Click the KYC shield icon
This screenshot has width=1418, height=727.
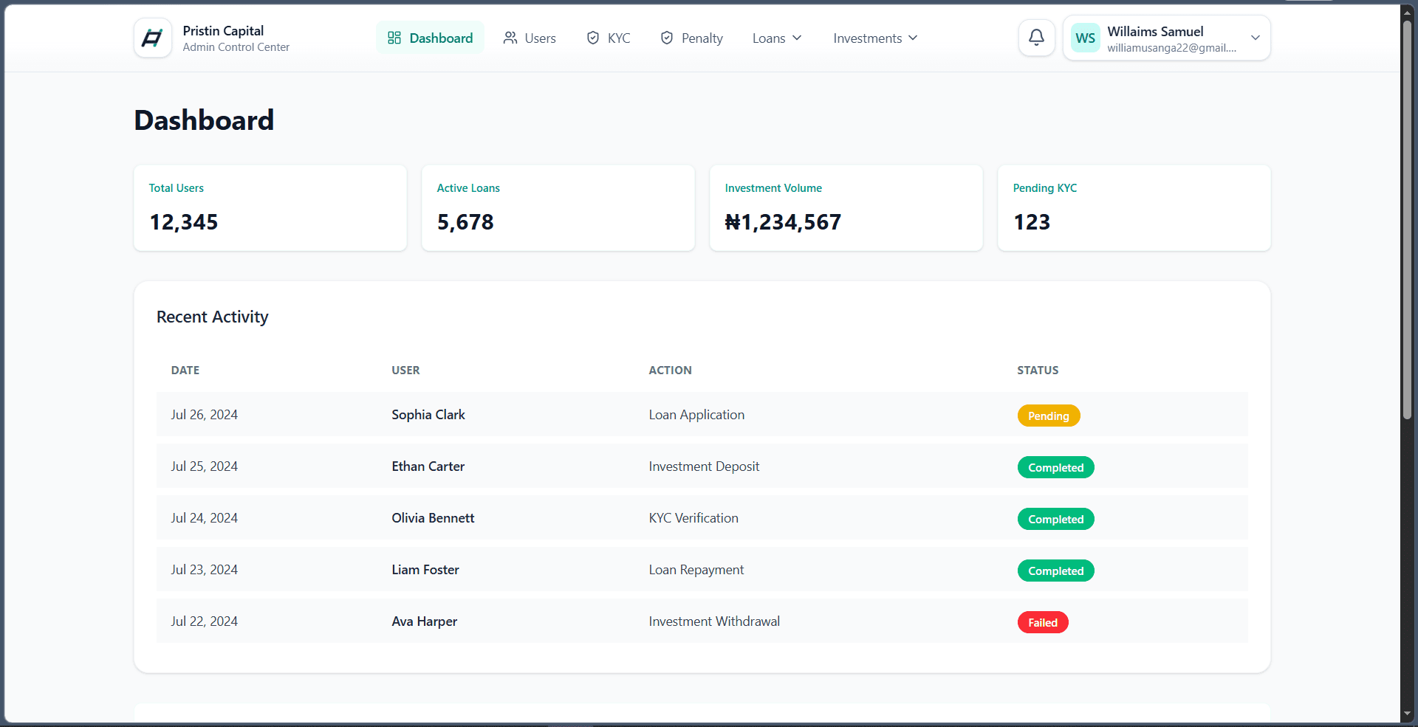click(592, 38)
